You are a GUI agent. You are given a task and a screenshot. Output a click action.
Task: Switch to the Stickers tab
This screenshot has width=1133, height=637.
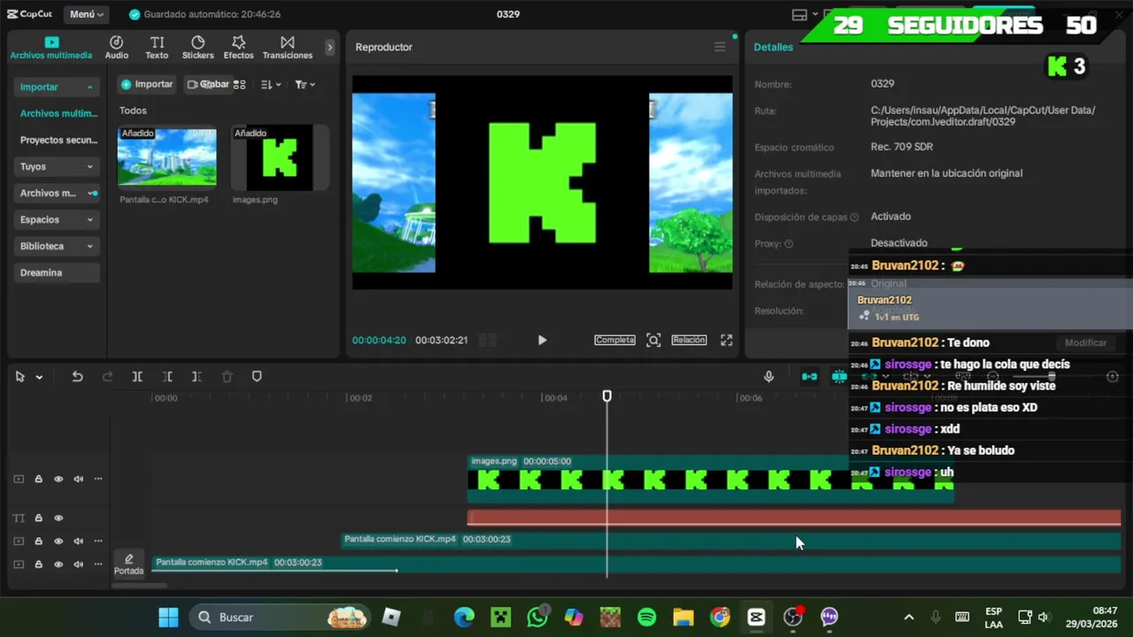[x=197, y=48]
